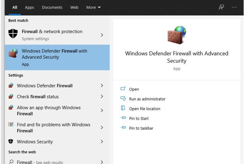Click the icon next to Windows Defender Firewall setting
244x164 pixels.
11,85
